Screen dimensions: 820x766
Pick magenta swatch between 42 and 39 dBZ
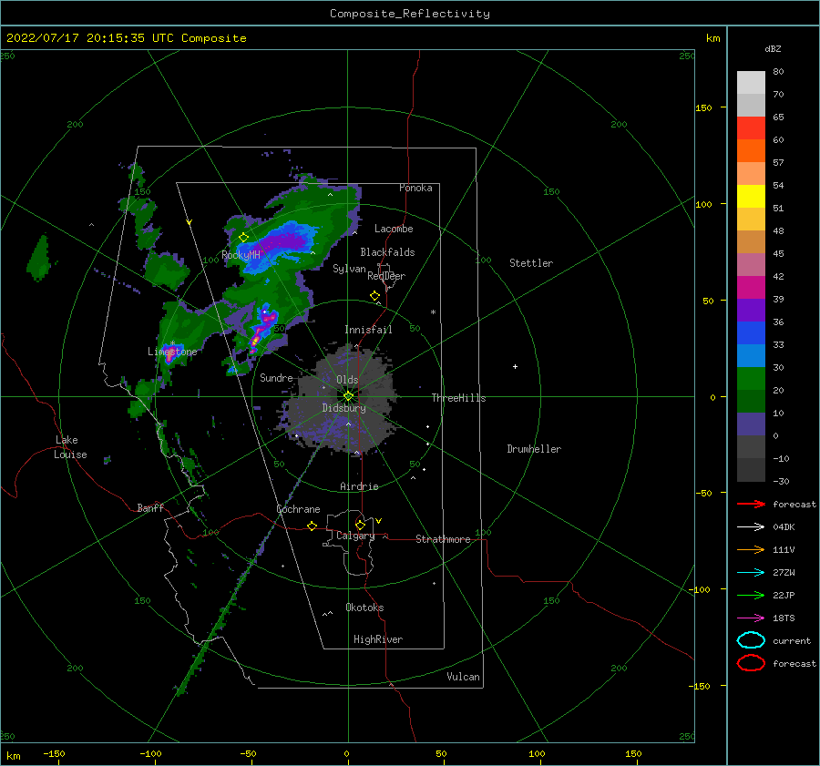[x=751, y=288]
